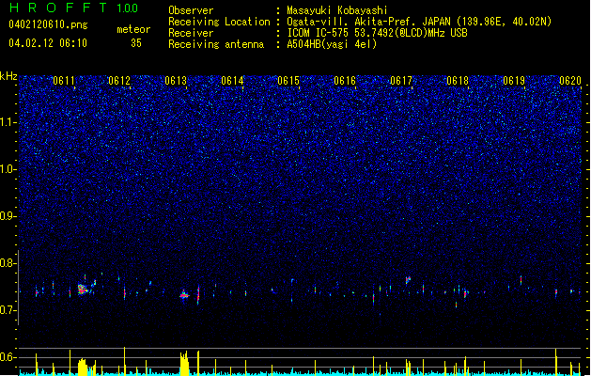Click the observer name Masayuki Kobayashi
Screen dimensions: 591x376
pos(337,10)
